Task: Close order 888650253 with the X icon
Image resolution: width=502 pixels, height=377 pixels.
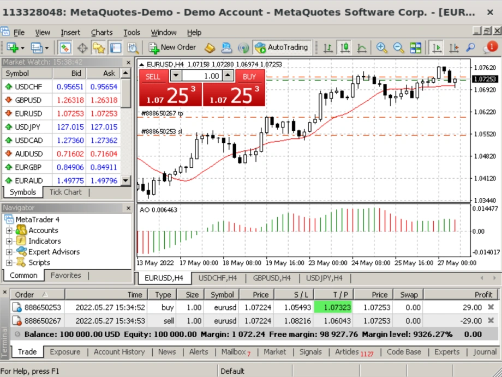Action: point(491,307)
